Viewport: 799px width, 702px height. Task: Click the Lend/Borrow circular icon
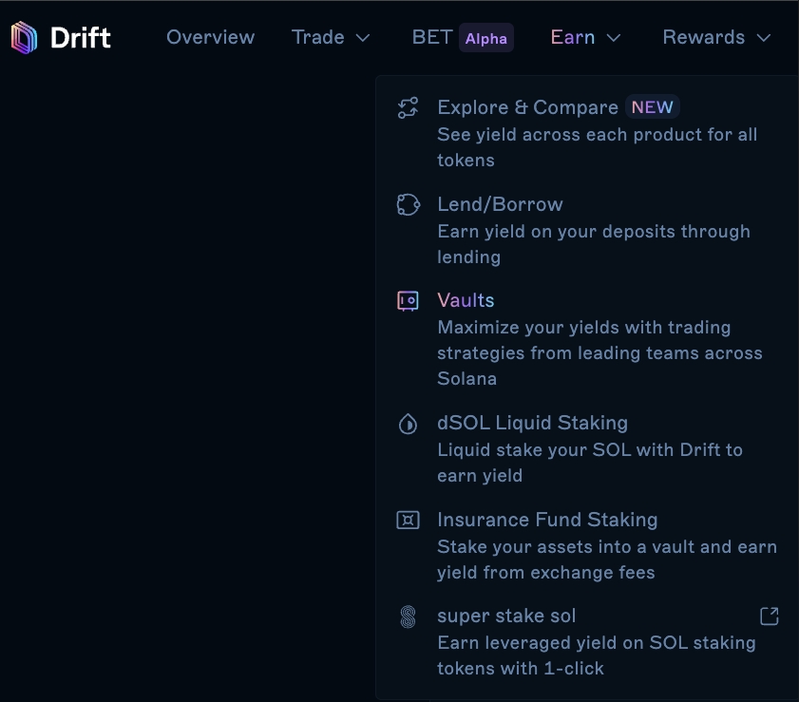click(x=408, y=205)
